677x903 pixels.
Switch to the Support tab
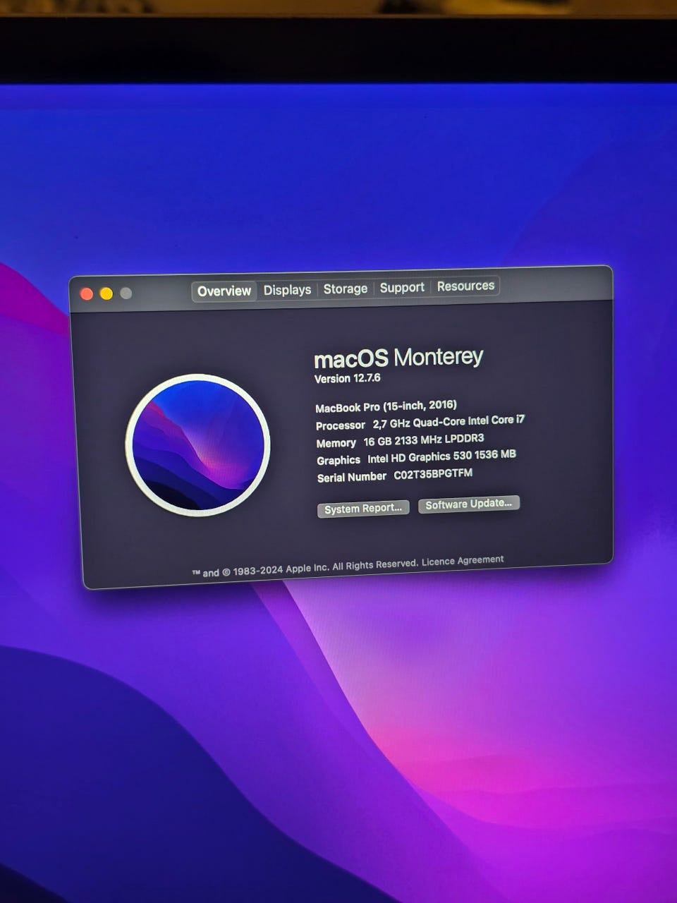pos(402,287)
